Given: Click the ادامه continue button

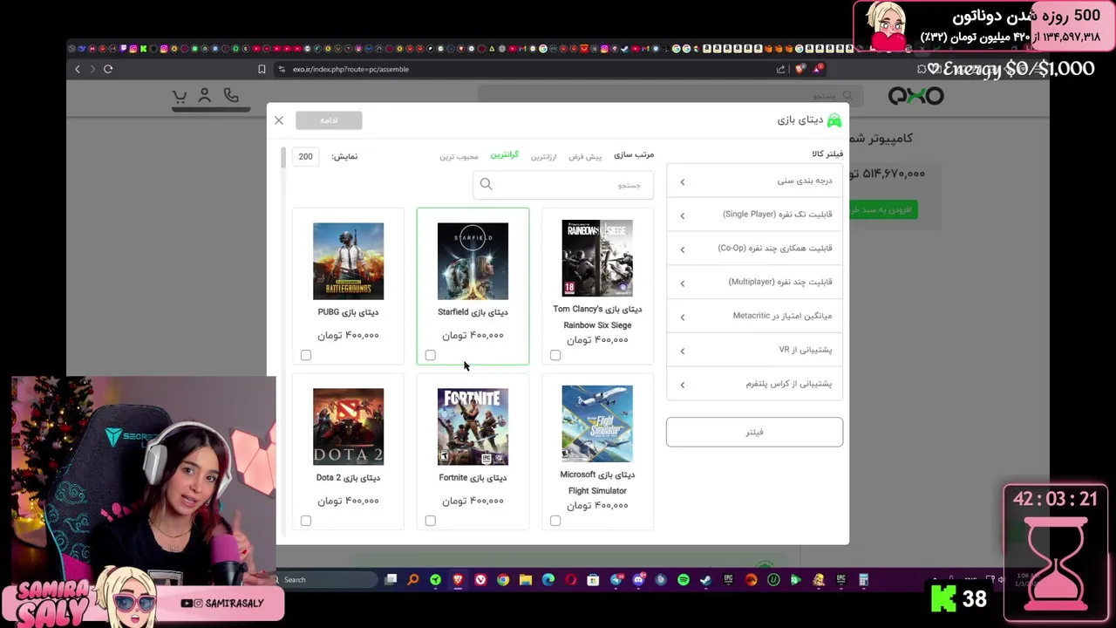Looking at the screenshot, I should pyautogui.click(x=329, y=120).
